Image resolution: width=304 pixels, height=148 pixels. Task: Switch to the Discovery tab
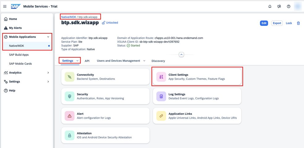pos(158,61)
